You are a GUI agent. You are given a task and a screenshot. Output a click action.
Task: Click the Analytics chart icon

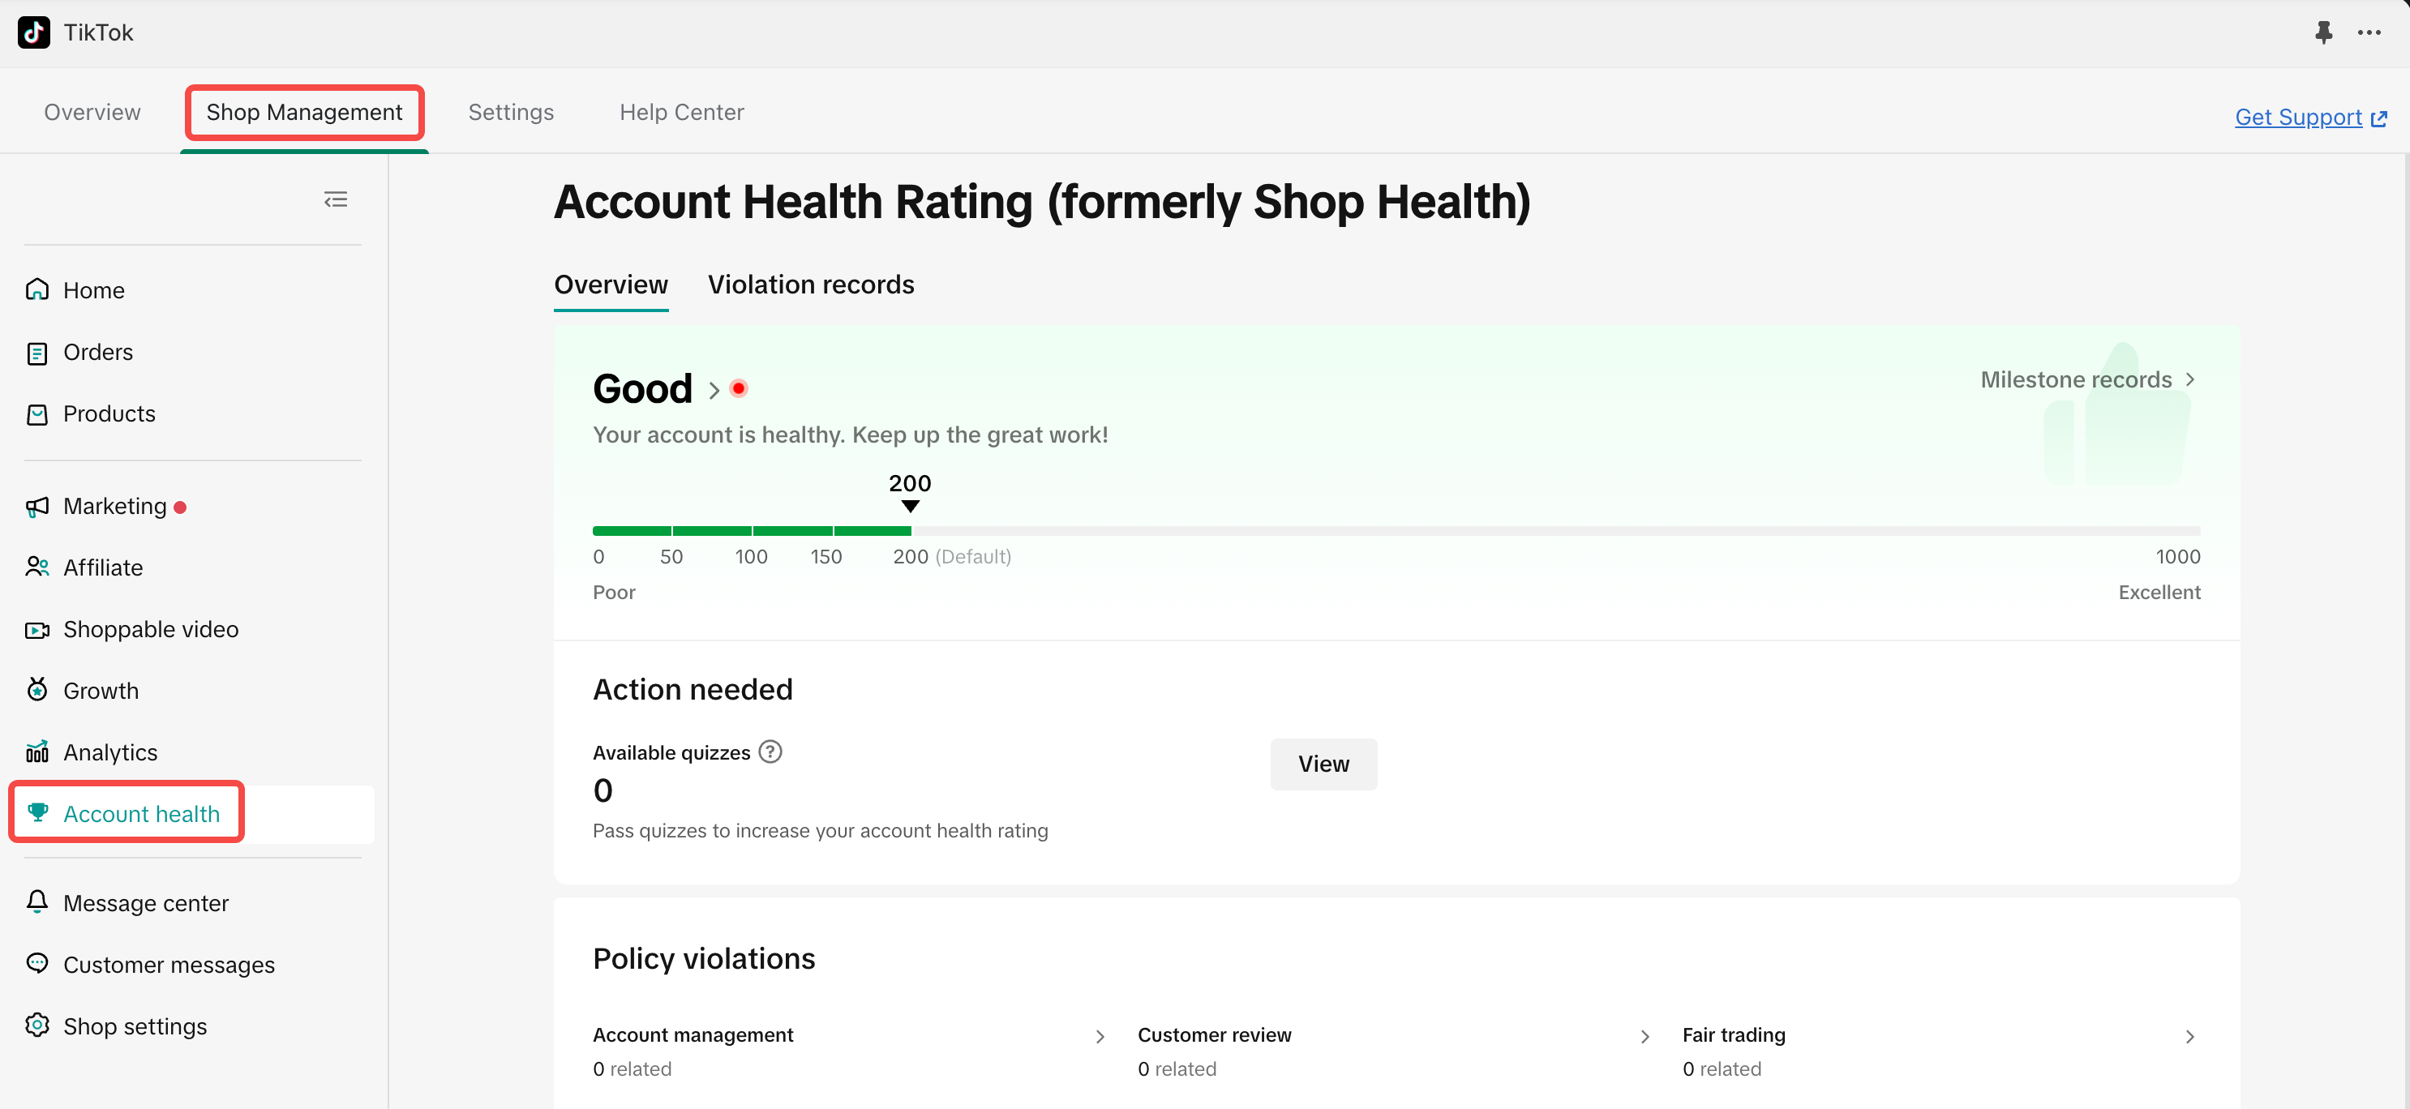(37, 751)
